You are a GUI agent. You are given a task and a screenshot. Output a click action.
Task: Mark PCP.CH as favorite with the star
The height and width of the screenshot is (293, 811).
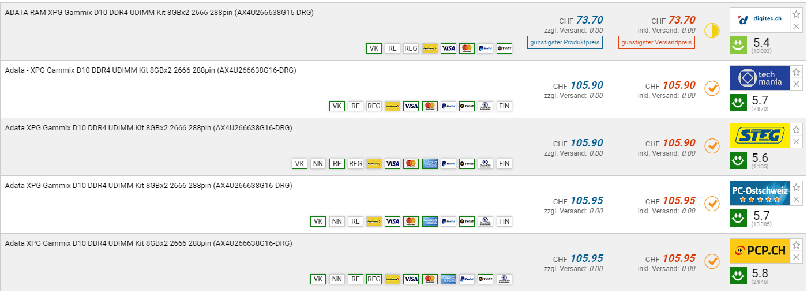coord(796,245)
